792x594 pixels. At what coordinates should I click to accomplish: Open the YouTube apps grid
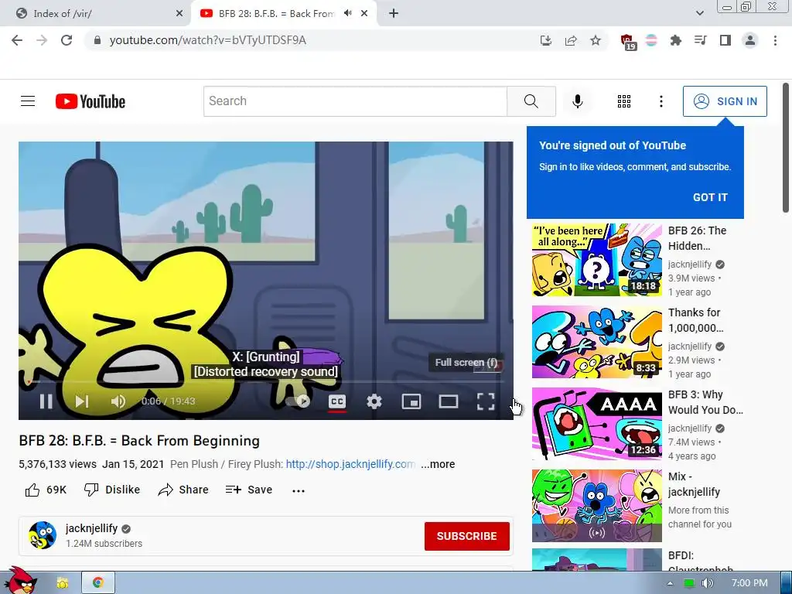624,101
